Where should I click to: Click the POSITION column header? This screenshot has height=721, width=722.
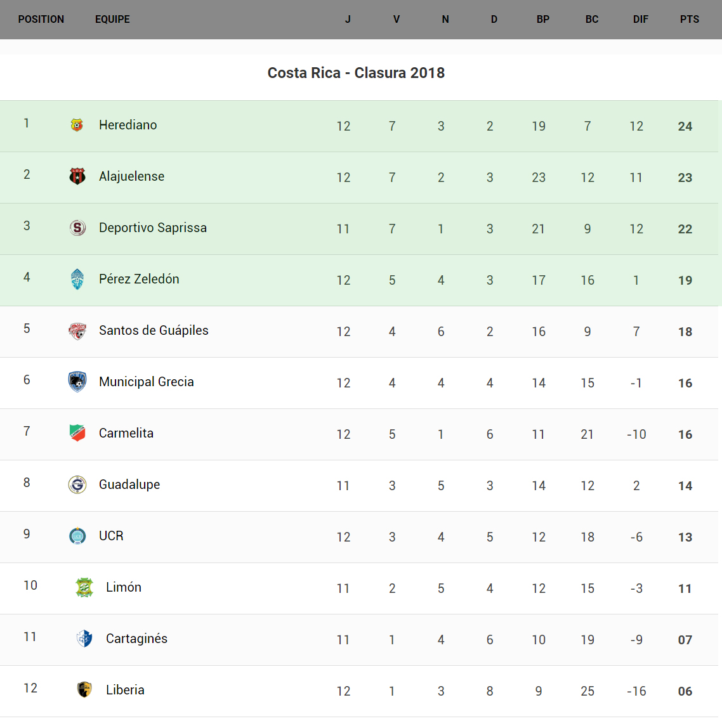click(x=41, y=19)
